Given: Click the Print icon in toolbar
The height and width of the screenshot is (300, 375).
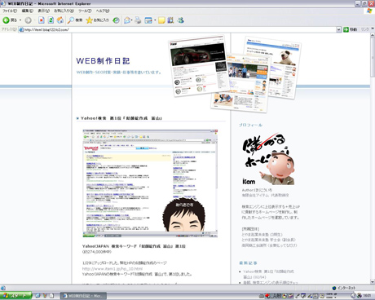Looking at the screenshot, I should point(138,20).
